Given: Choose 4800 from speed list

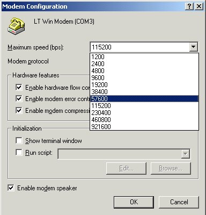Looking at the screenshot, I should click(144, 71).
